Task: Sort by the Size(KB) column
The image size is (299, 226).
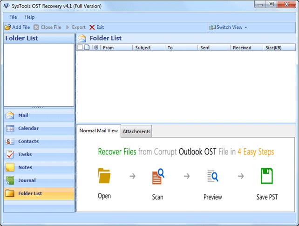Action: point(279,48)
